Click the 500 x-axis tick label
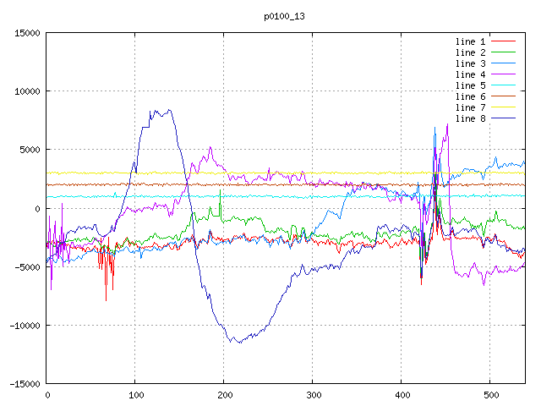541x406 pixels. pyautogui.click(x=489, y=394)
